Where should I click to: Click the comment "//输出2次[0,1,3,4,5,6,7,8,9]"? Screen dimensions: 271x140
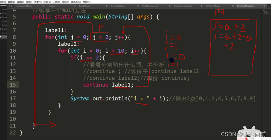tap(212, 99)
